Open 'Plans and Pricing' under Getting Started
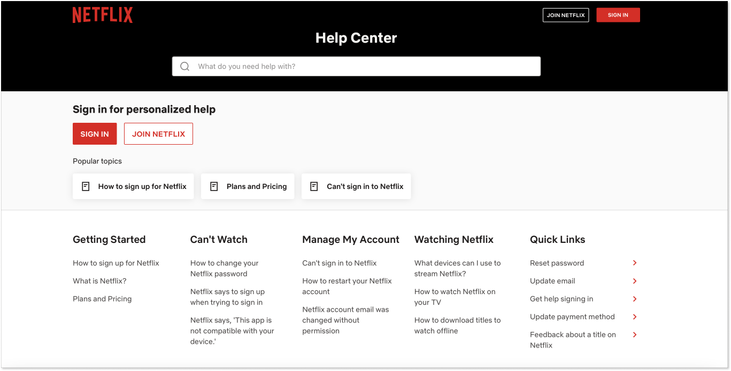This screenshot has height=371, width=731. (x=102, y=299)
